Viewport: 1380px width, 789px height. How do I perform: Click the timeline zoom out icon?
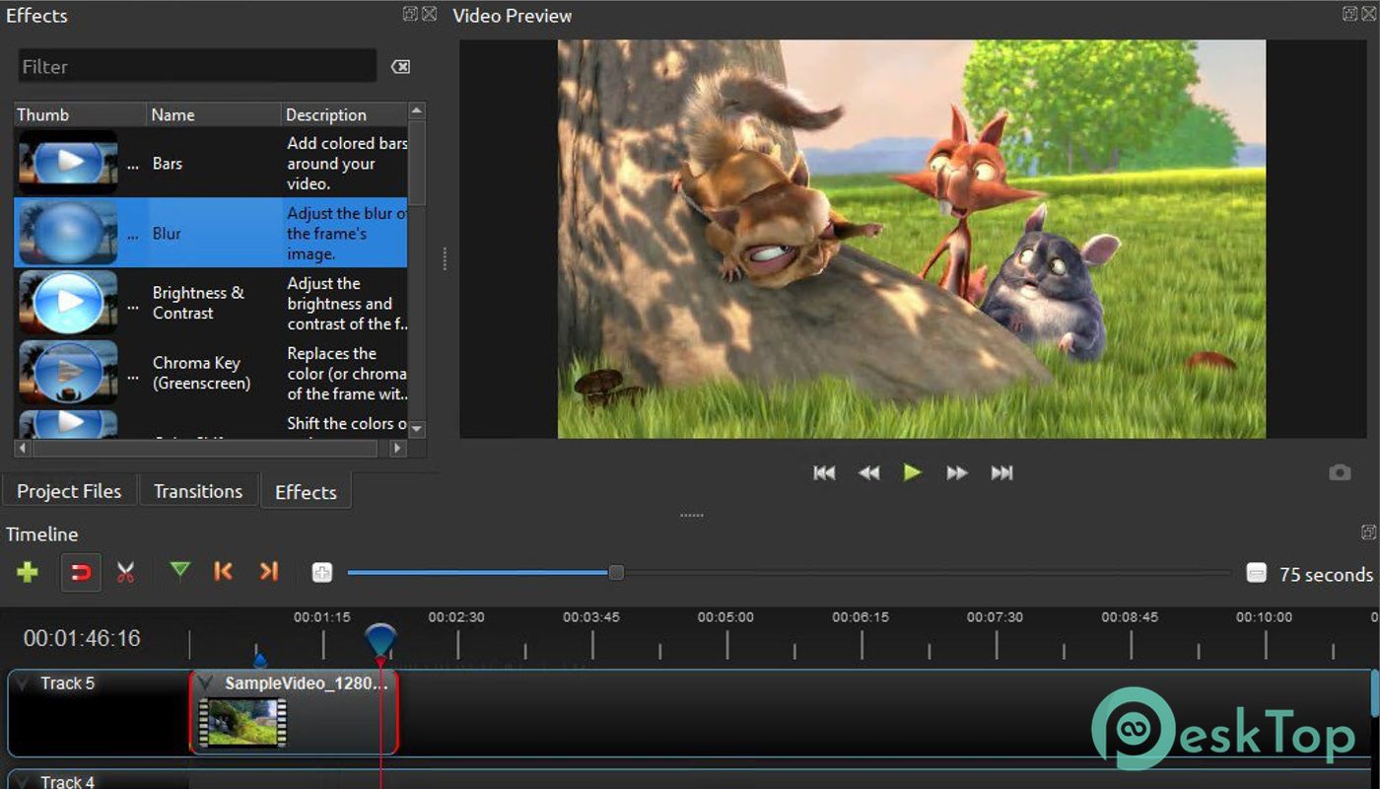1256,573
